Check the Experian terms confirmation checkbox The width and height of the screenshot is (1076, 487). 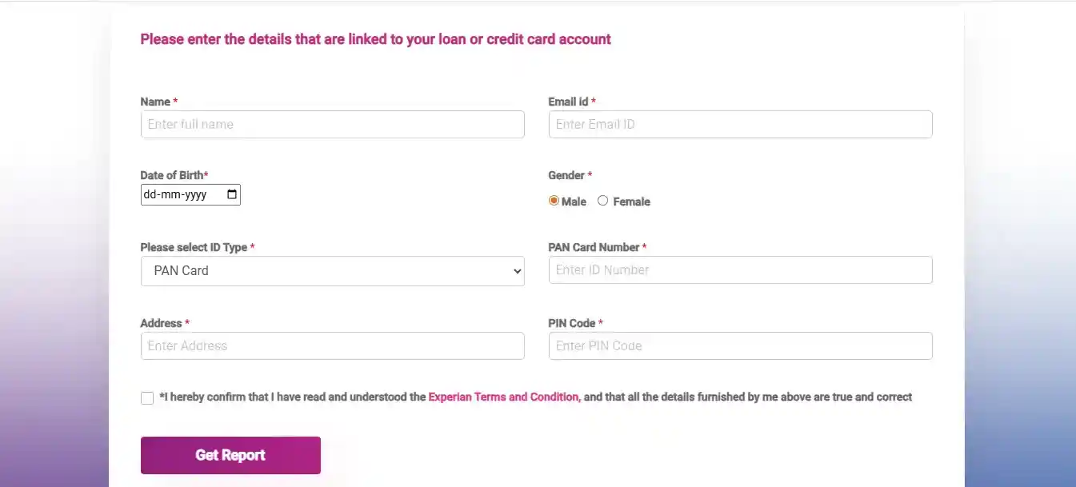(x=147, y=397)
